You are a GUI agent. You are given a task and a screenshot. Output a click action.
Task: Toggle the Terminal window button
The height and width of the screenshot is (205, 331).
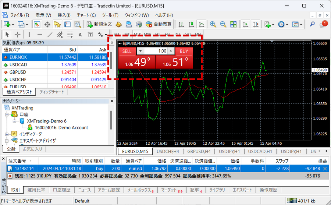click(67, 24)
